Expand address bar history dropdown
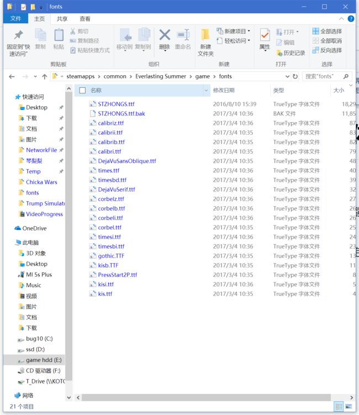Image resolution: width=359 pixels, height=415 pixels. pos(287,76)
